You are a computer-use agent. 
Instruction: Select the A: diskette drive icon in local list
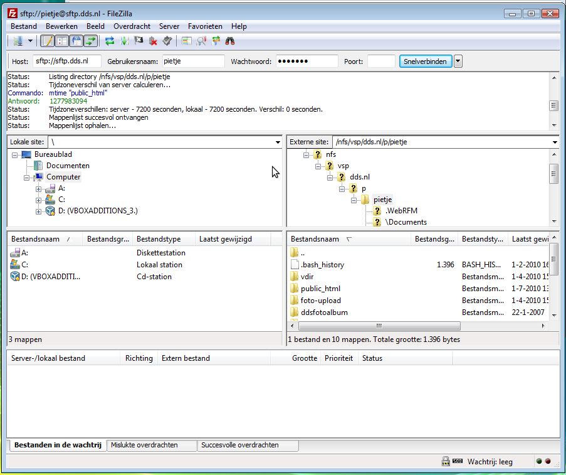pos(15,253)
